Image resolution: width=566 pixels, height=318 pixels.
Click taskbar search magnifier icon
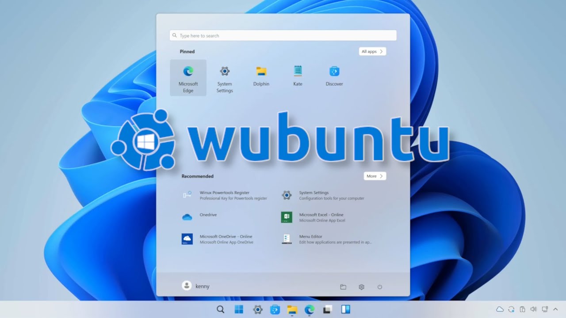(x=220, y=310)
